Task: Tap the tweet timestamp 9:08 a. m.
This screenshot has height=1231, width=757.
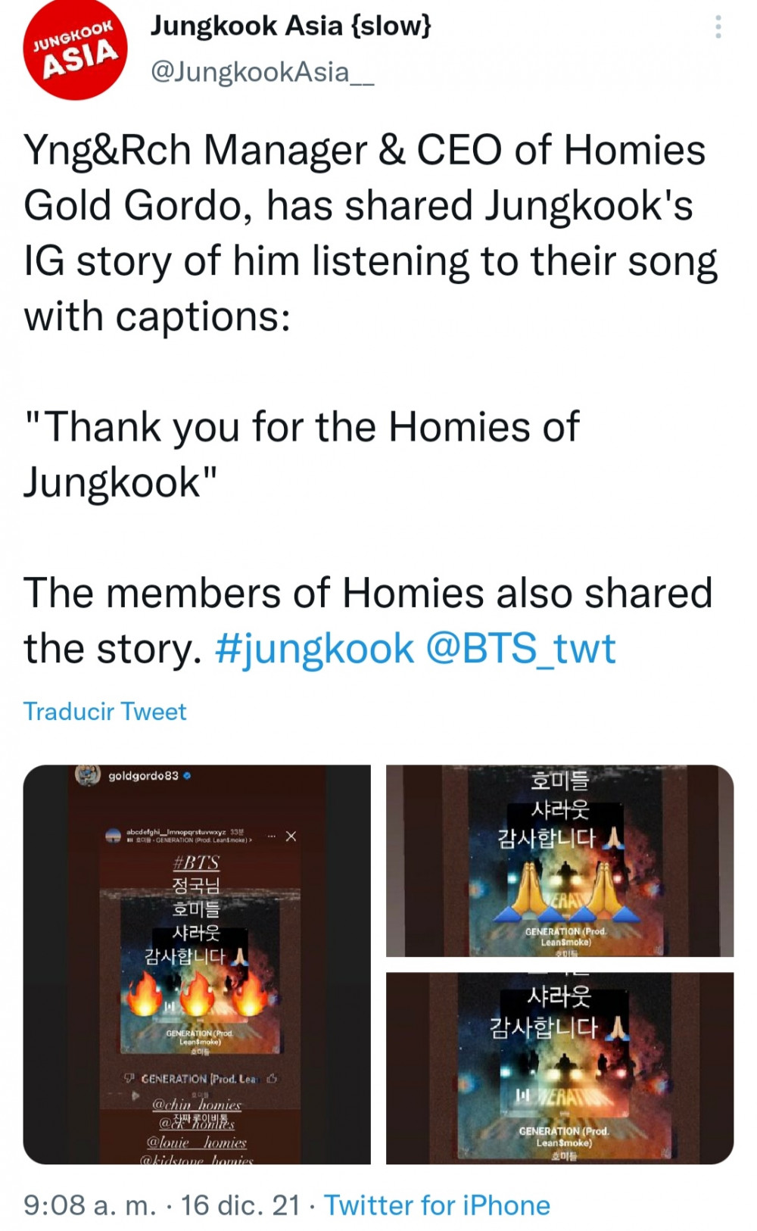Action: point(89,1205)
